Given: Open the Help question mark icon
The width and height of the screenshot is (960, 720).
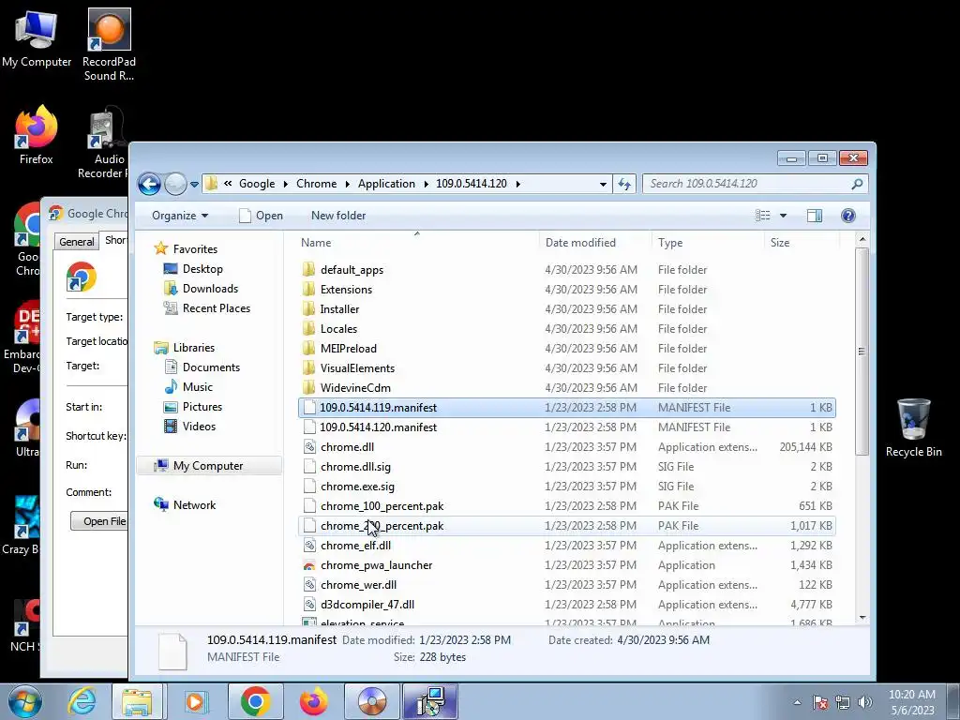Looking at the screenshot, I should coord(847,216).
